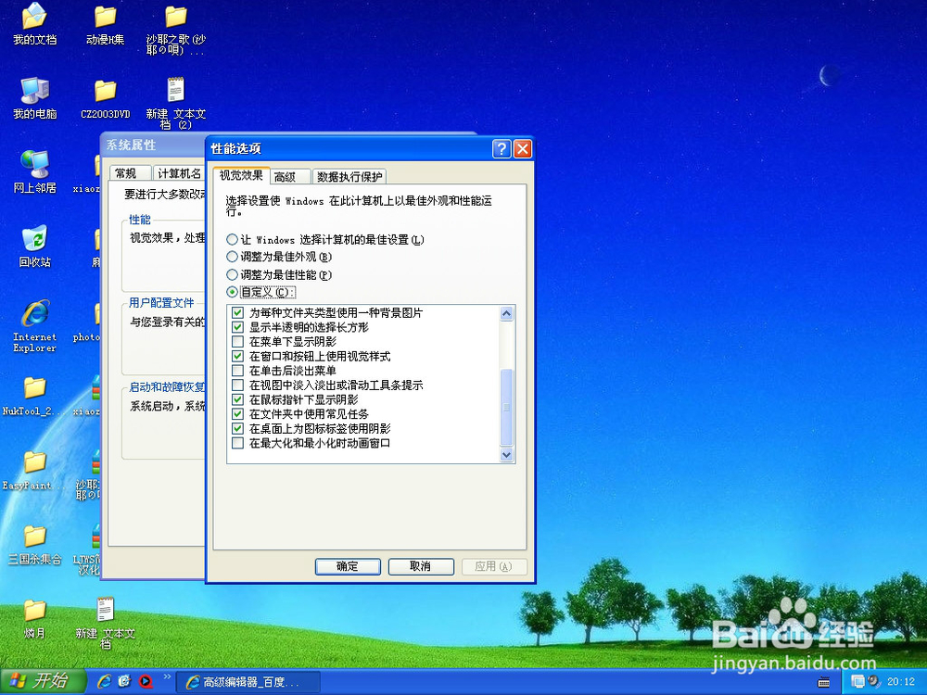Launch EasyPaint from the desktop
Screen dimensions: 927x695
pos(34,468)
